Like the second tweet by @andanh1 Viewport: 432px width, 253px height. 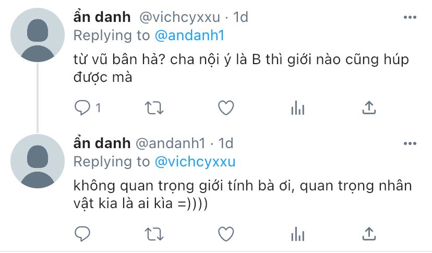(x=226, y=234)
